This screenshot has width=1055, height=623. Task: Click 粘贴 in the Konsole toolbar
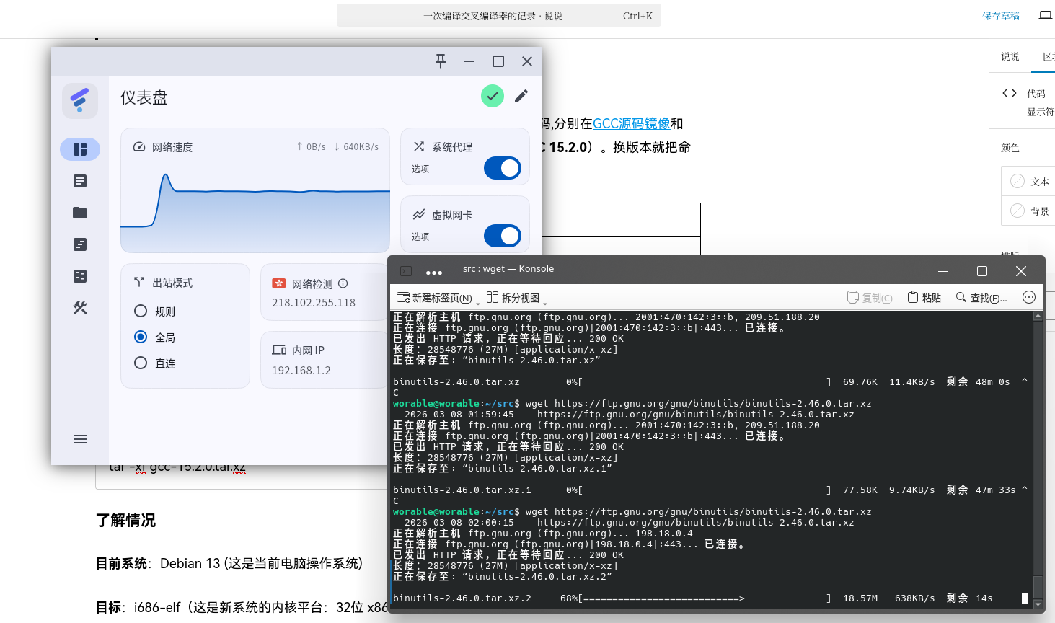click(x=924, y=298)
